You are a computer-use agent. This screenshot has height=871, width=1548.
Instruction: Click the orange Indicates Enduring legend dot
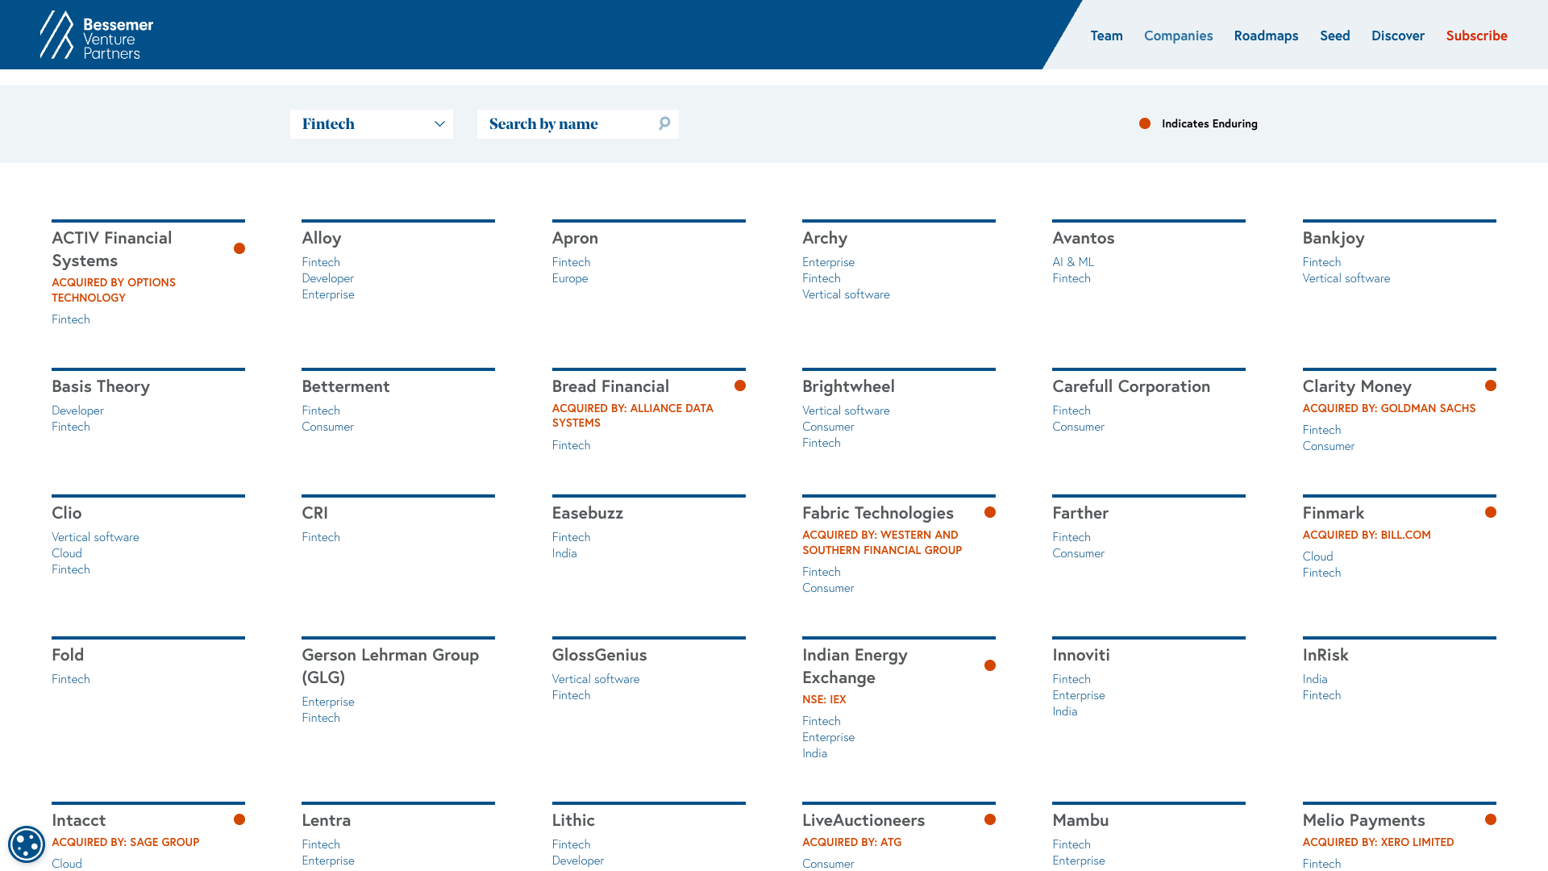(x=1144, y=123)
